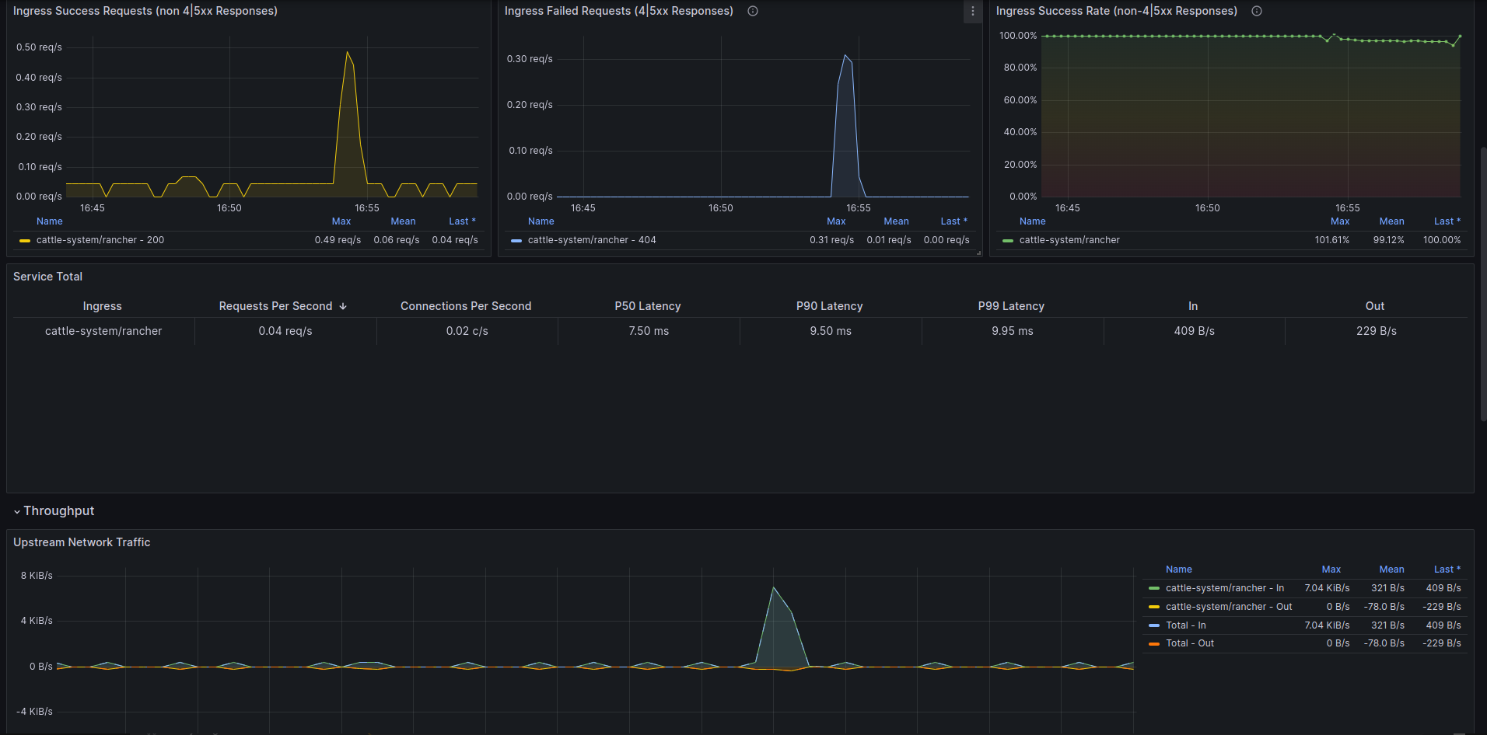
Task: Click the cattle-system/rancher table cell
Action: (x=103, y=331)
